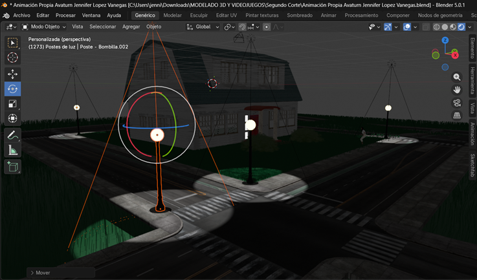Activate the Scale tool
Screen dimensions: 477x280
[x=12, y=103]
